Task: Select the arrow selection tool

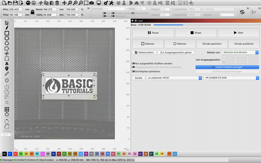Action: click(7, 23)
